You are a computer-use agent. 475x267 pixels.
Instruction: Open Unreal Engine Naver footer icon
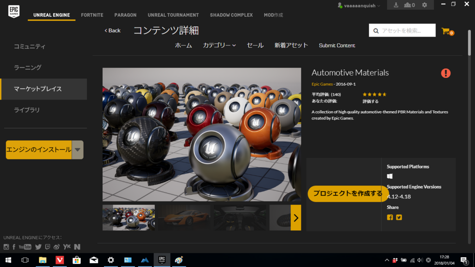click(77, 247)
